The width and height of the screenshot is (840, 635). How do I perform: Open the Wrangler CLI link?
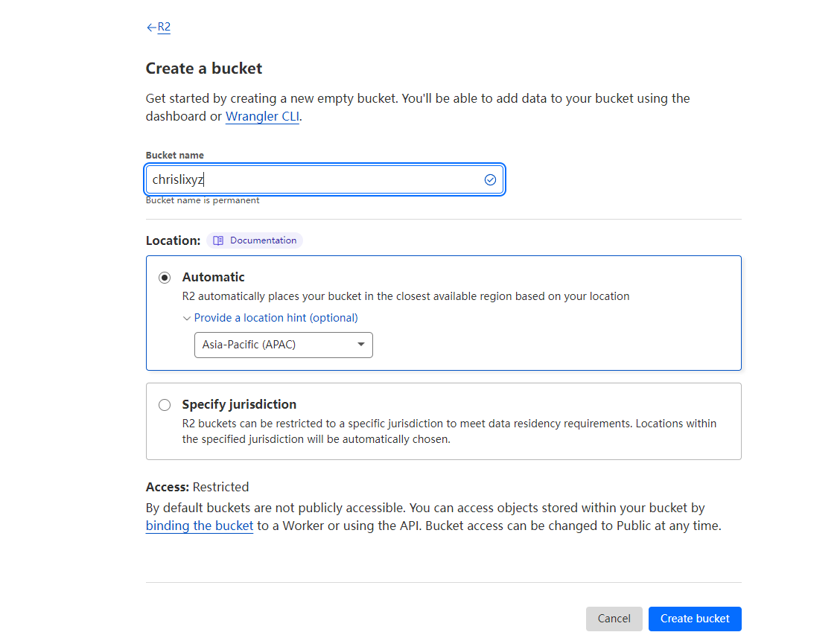262,116
